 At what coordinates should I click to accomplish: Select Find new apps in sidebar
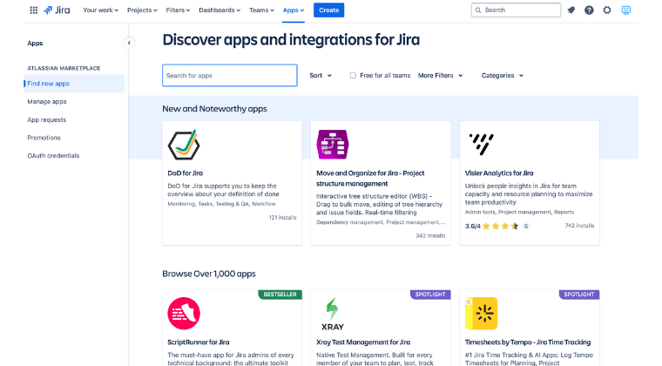pos(74,84)
